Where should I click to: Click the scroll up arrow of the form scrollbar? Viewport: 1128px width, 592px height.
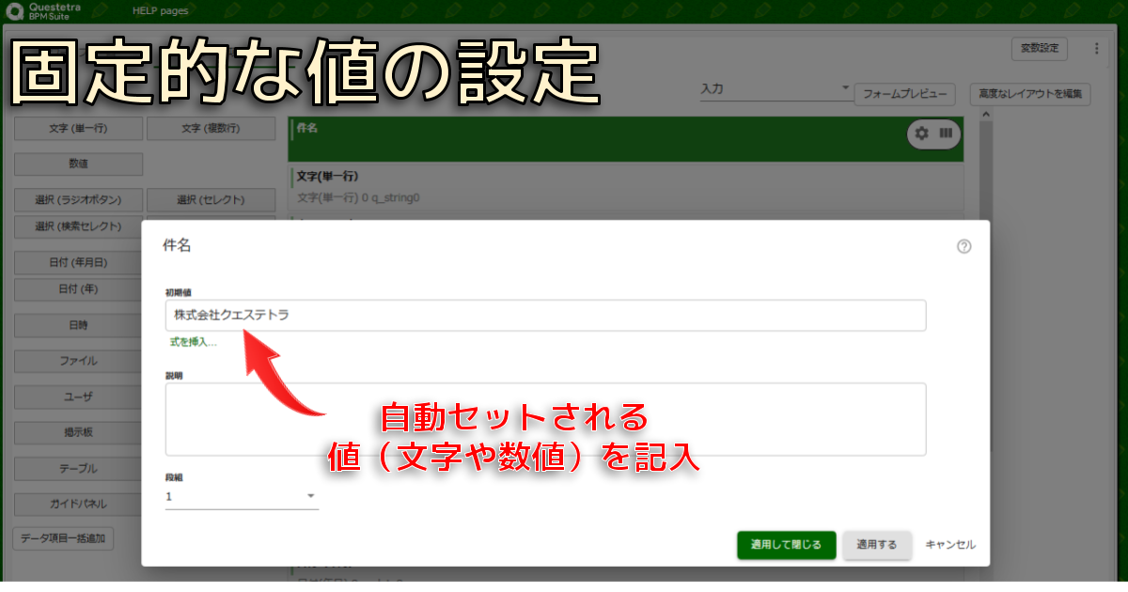[x=986, y=114]
